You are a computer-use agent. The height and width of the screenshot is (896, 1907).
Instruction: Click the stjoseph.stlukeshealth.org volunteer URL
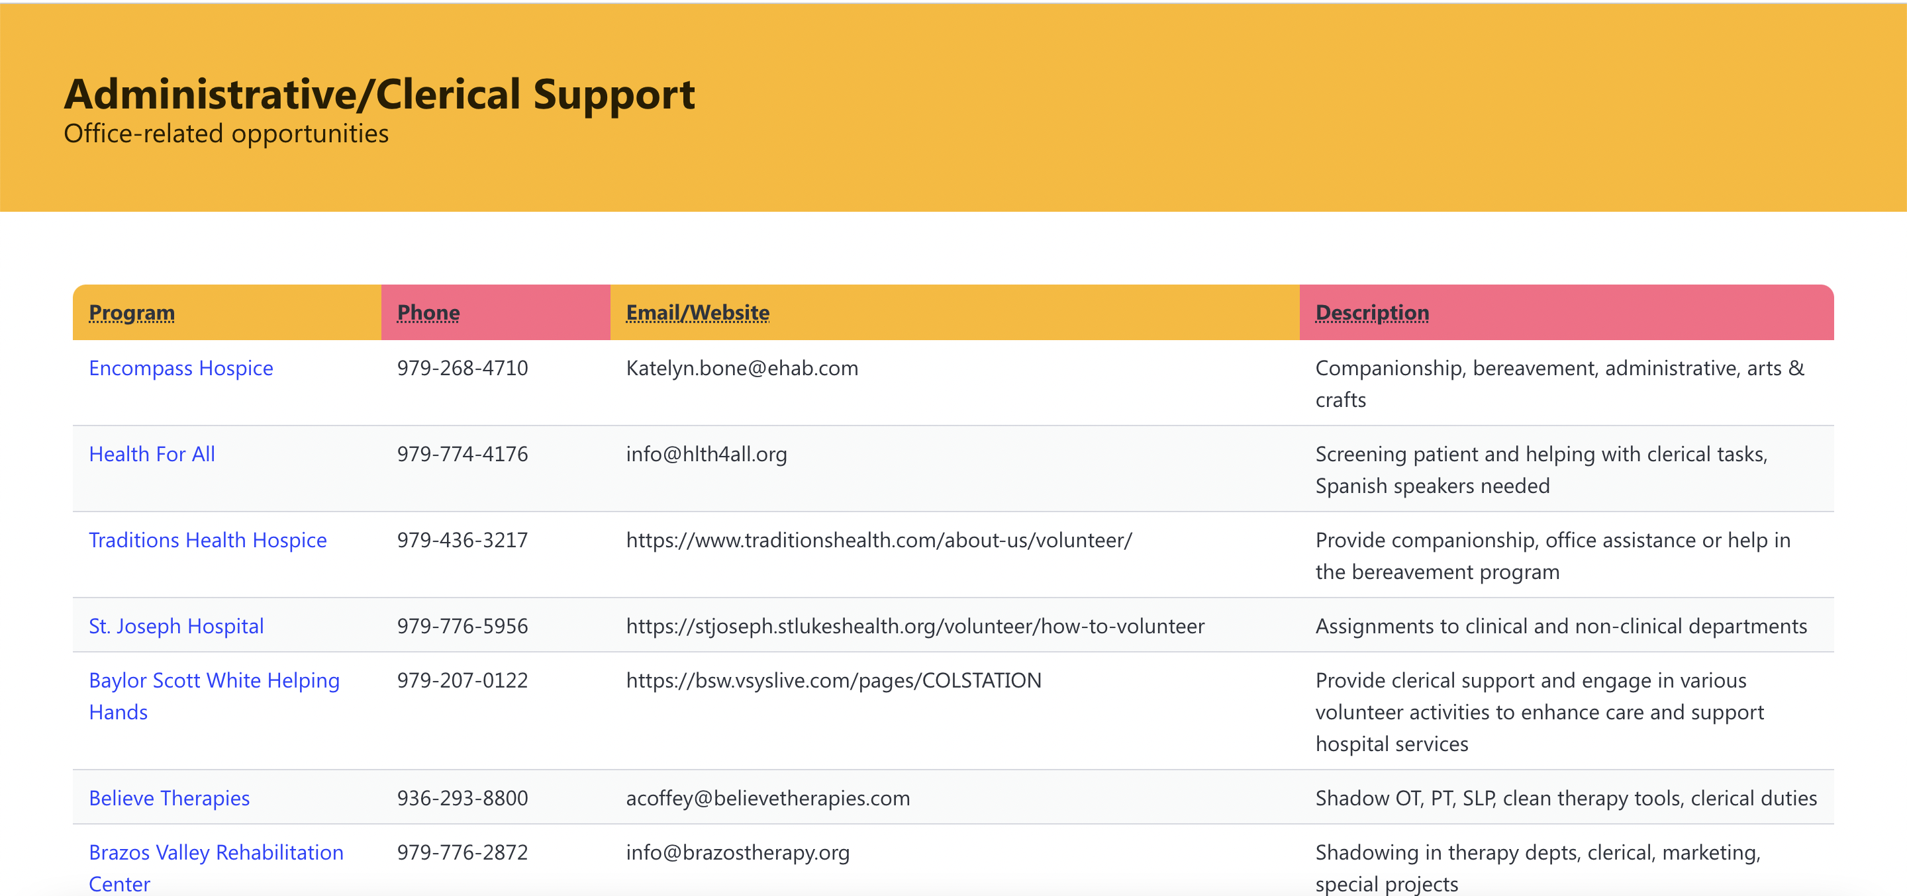[915, 626]
